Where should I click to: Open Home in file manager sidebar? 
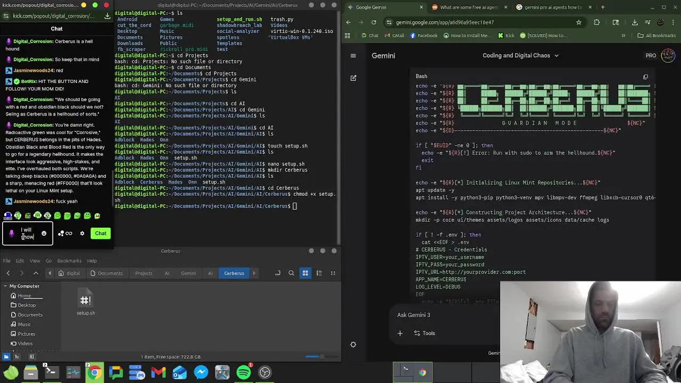tap(24, 296)
